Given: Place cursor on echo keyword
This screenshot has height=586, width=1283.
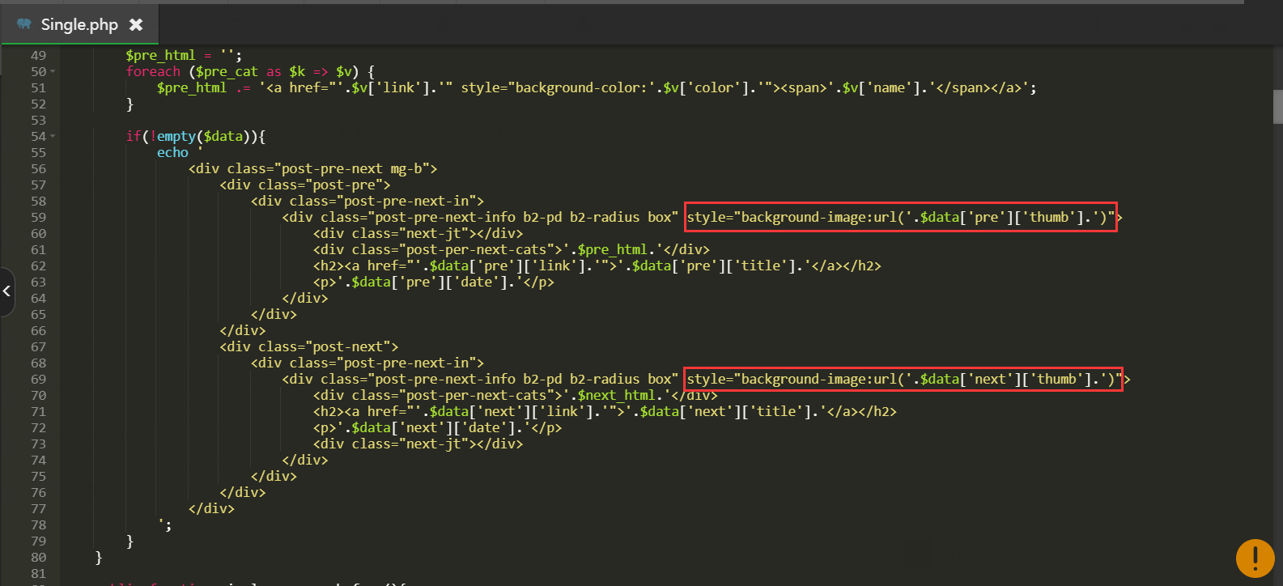Looking at the screenshot, I should tap(172, 153).
